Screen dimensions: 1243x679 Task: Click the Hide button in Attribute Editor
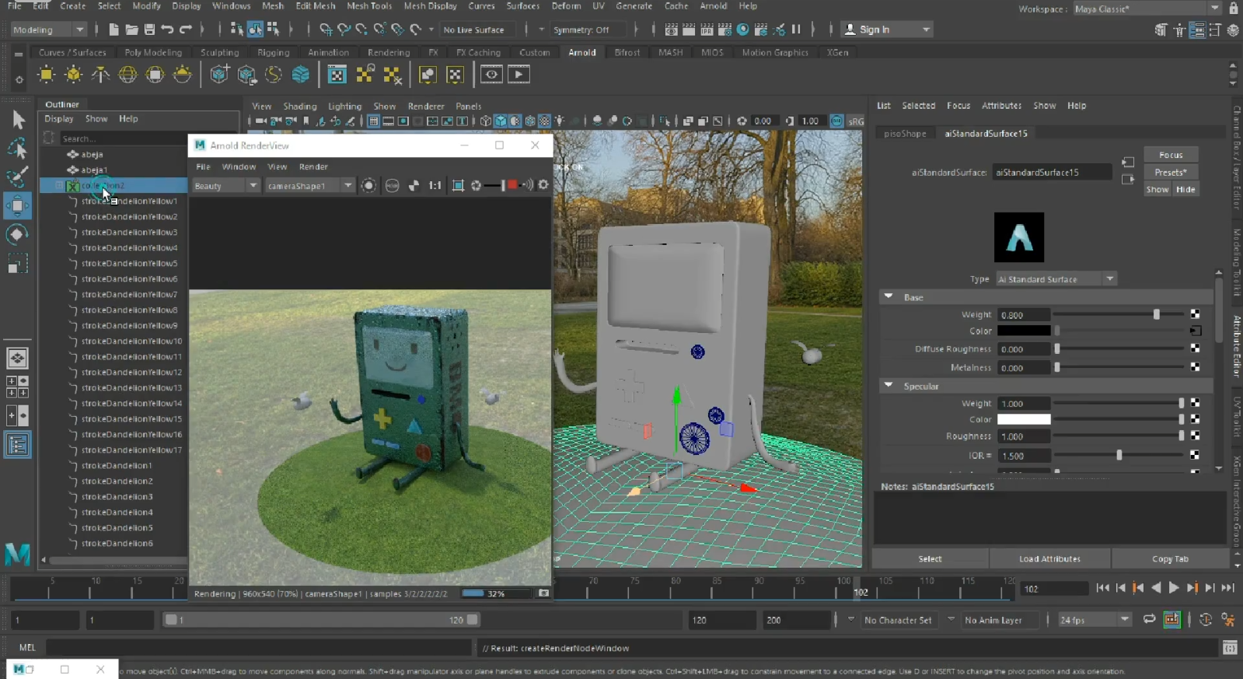tap(1185, 189)
